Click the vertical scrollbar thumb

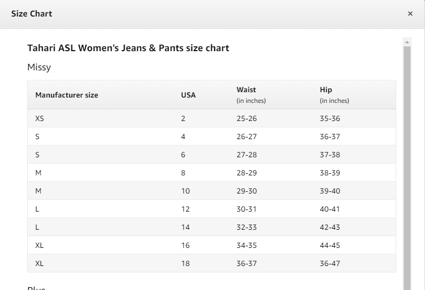407,168
